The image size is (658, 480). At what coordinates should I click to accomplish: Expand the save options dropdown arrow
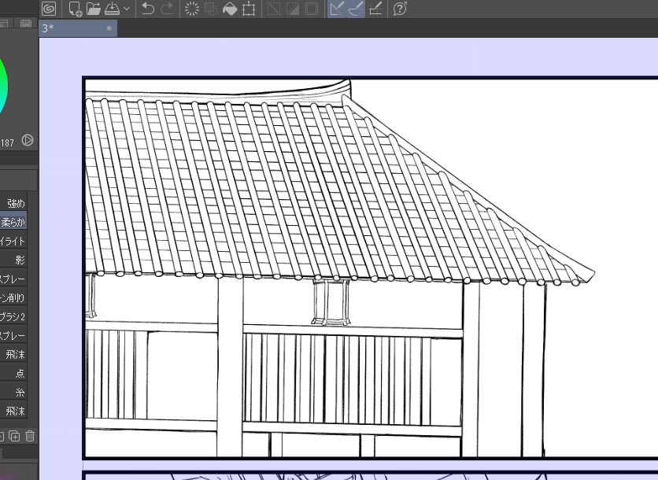[x=127, y=9]
